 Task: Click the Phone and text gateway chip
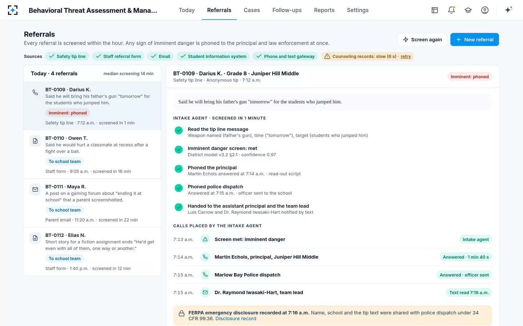click(285, 57)
